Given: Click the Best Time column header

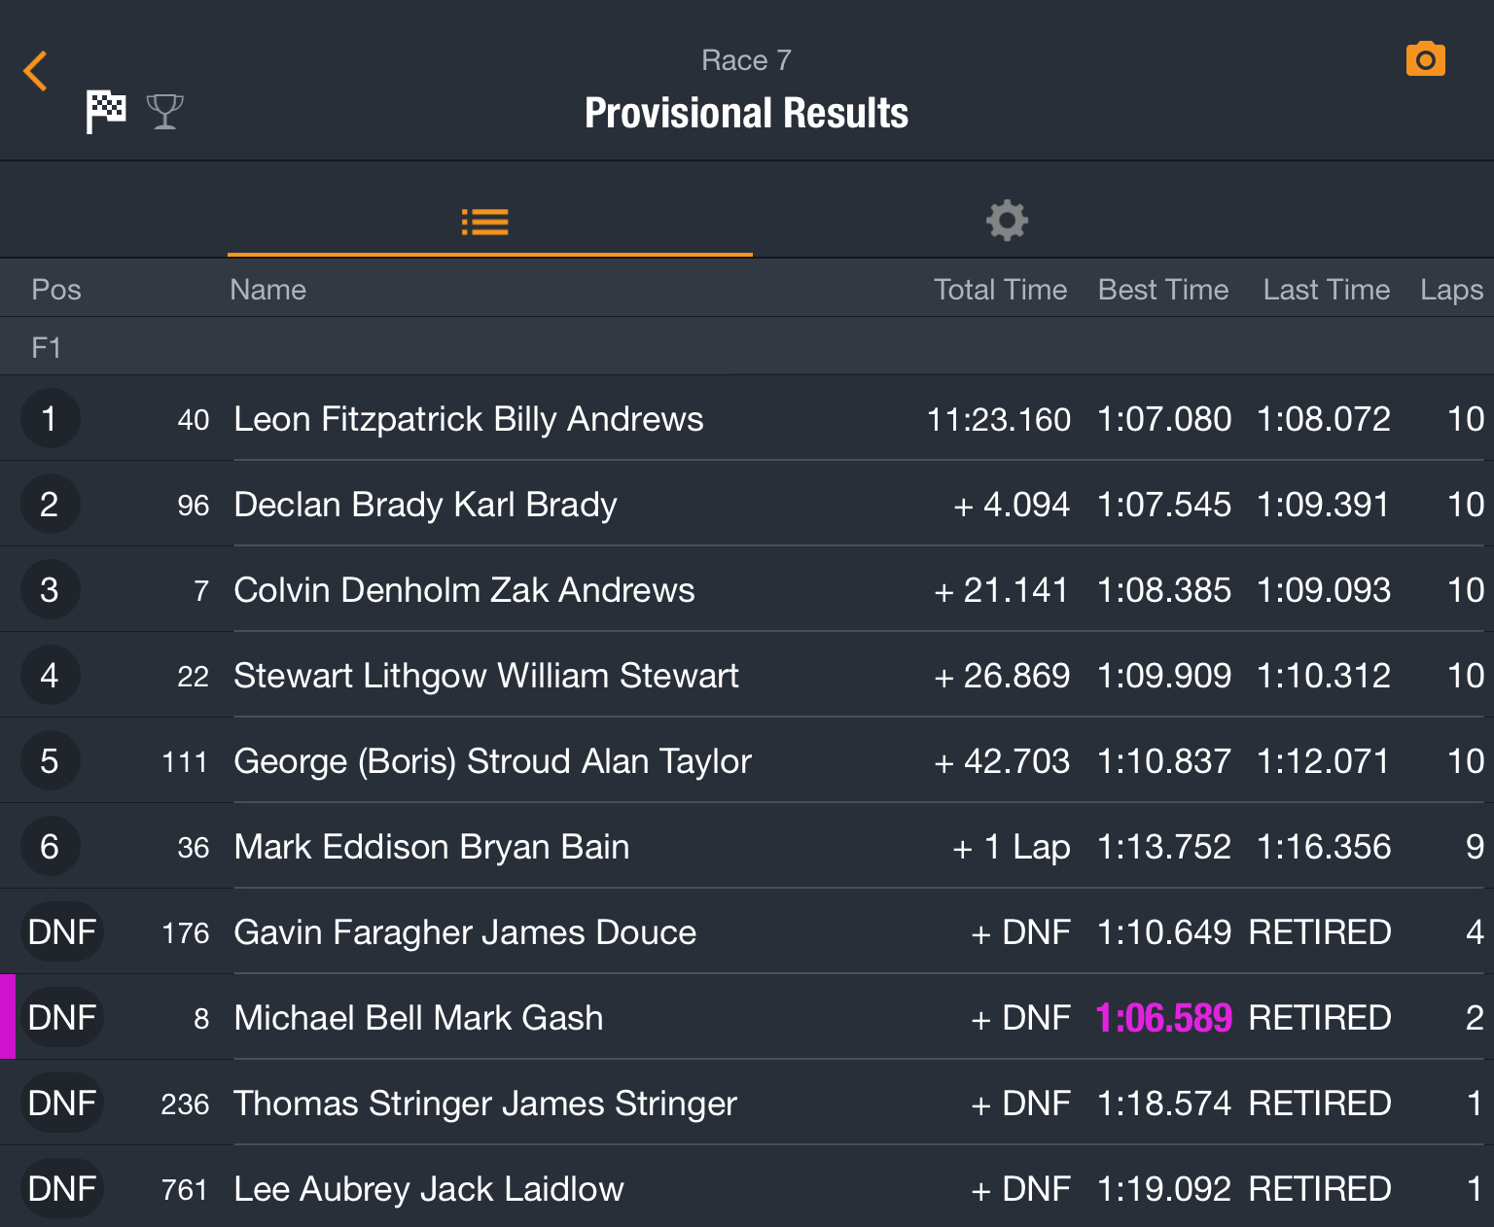Looking at the screenshot, I should (1163, 290).
